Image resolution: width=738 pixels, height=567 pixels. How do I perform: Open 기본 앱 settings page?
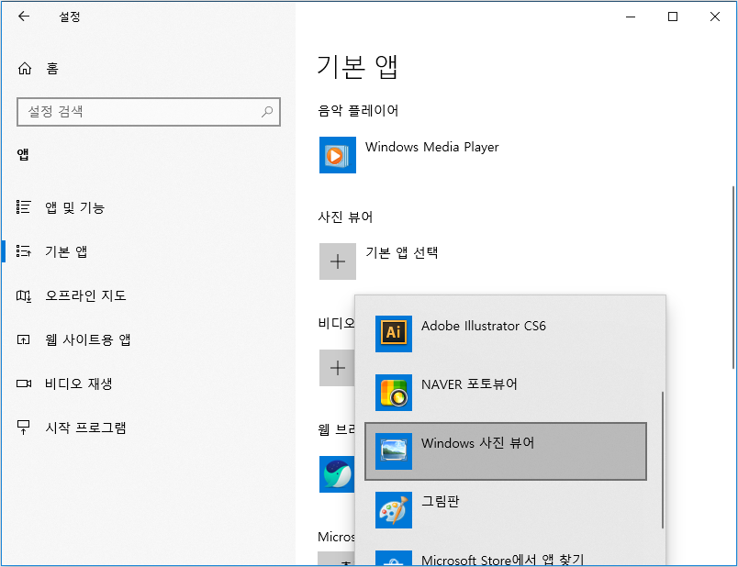point(66,251)
